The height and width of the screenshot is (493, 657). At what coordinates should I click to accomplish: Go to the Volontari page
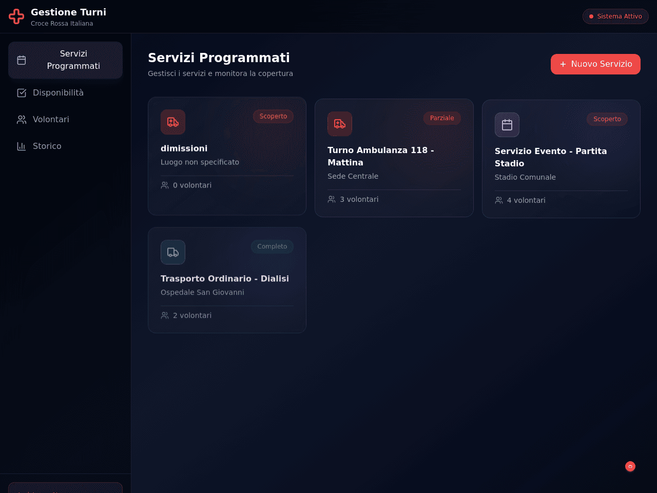click(65, 120)
